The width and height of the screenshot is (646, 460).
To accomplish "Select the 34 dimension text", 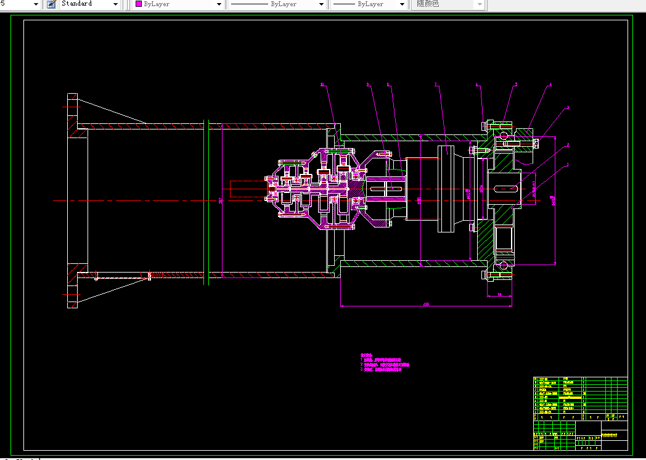I will [499, 294].
